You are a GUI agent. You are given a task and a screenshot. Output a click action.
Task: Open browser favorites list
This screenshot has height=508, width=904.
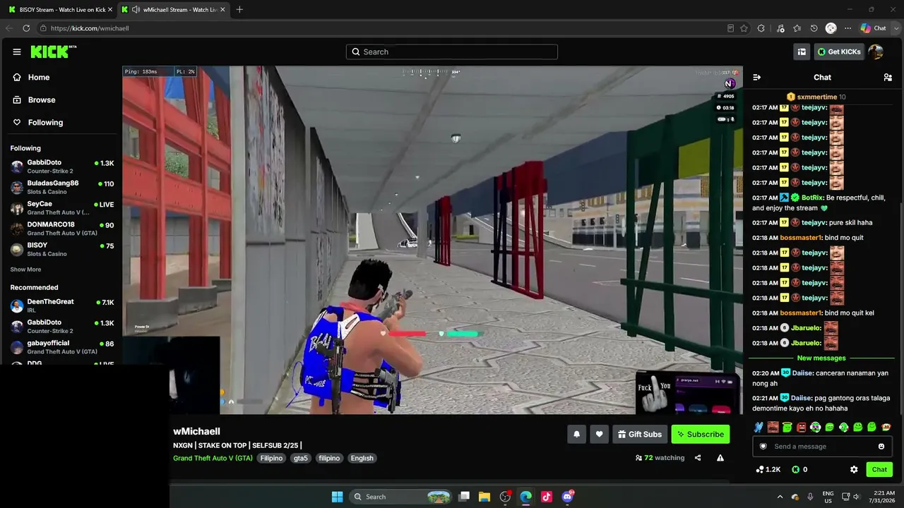797,28
